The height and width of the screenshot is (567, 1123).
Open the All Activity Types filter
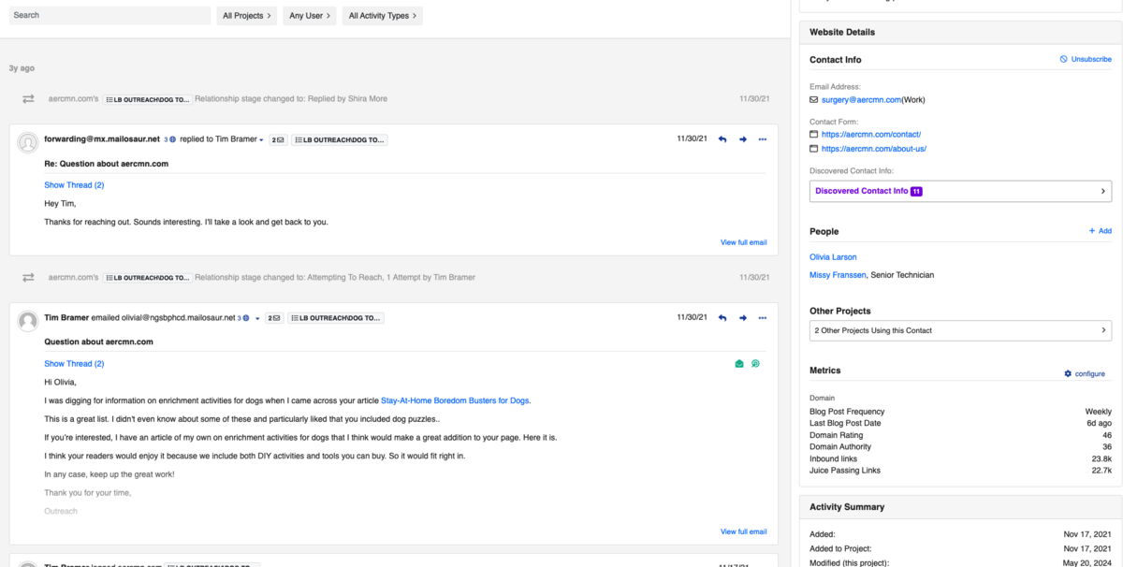[383, 16]
